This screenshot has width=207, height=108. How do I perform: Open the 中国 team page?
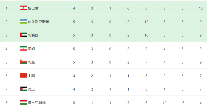coord(31,76)
